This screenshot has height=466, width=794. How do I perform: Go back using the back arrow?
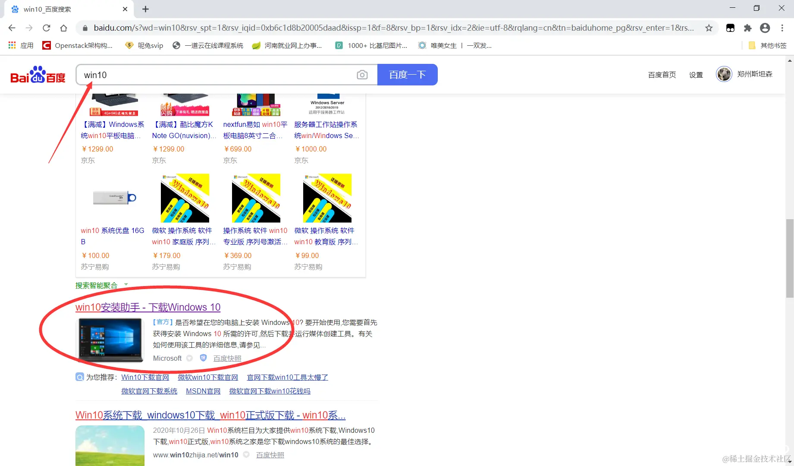(12, 28)
